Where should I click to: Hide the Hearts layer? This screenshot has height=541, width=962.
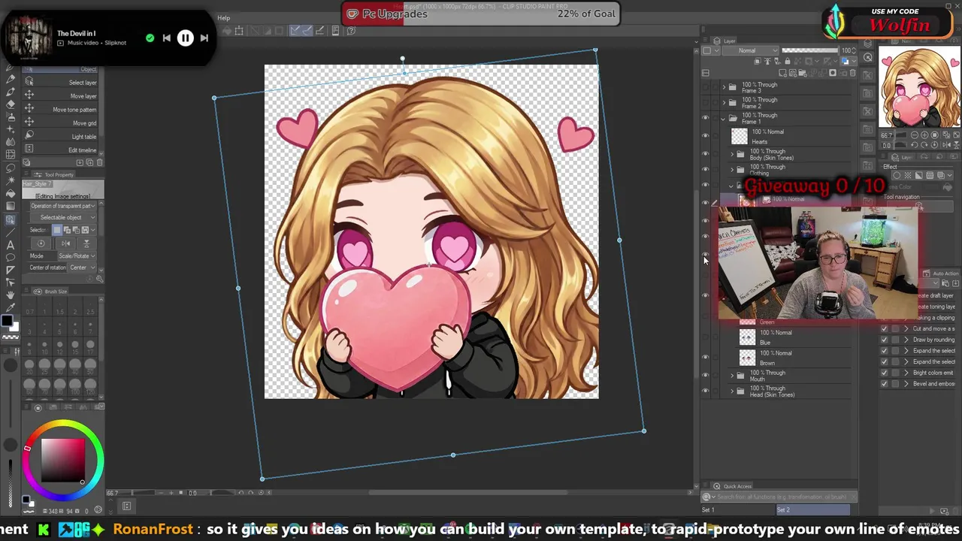click(x=705, y=136)
